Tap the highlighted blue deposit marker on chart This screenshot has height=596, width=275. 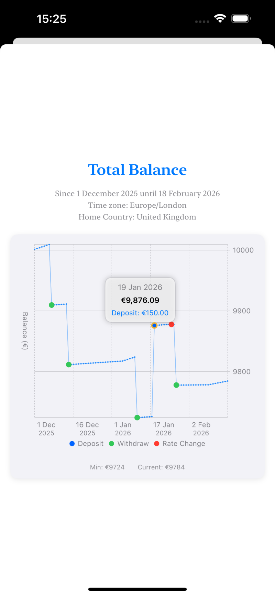tap(154, 325)
